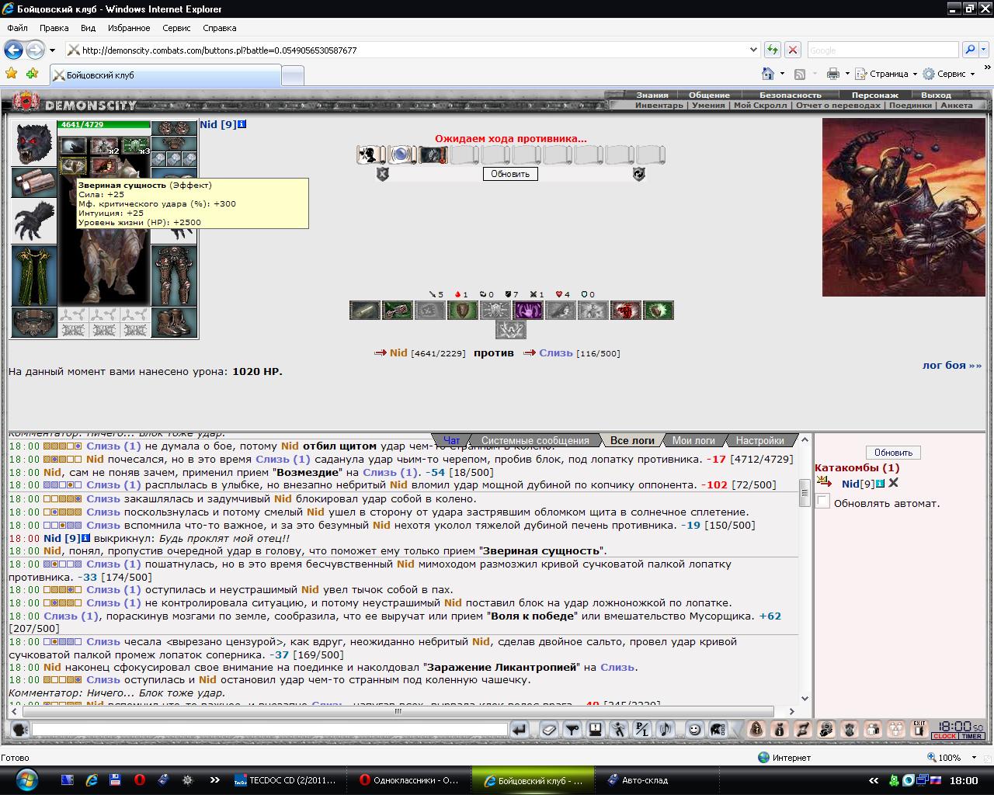Open the search provider dropdown arrow
Image resolution: width=994 pixels, height=795 pixels.
(984, 50)
